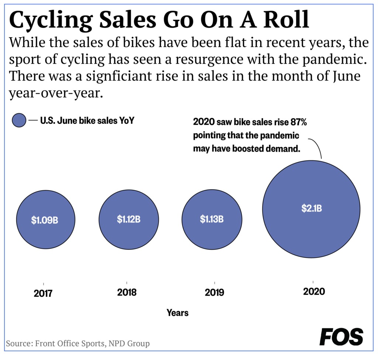Click the 2020 sales rise 87% annotation
378x356 pixels.
[250, 135]
